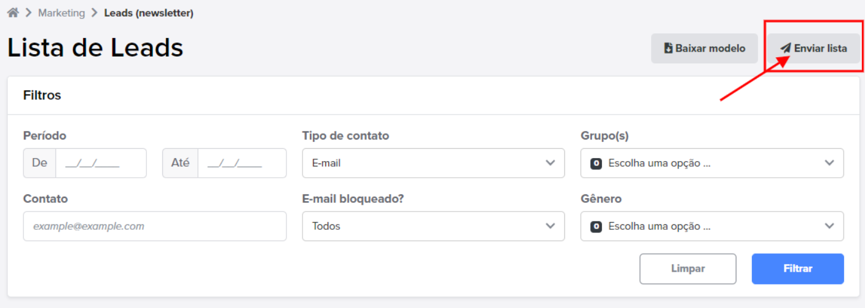
Task: Focus the De start date field
Action: 101,163
